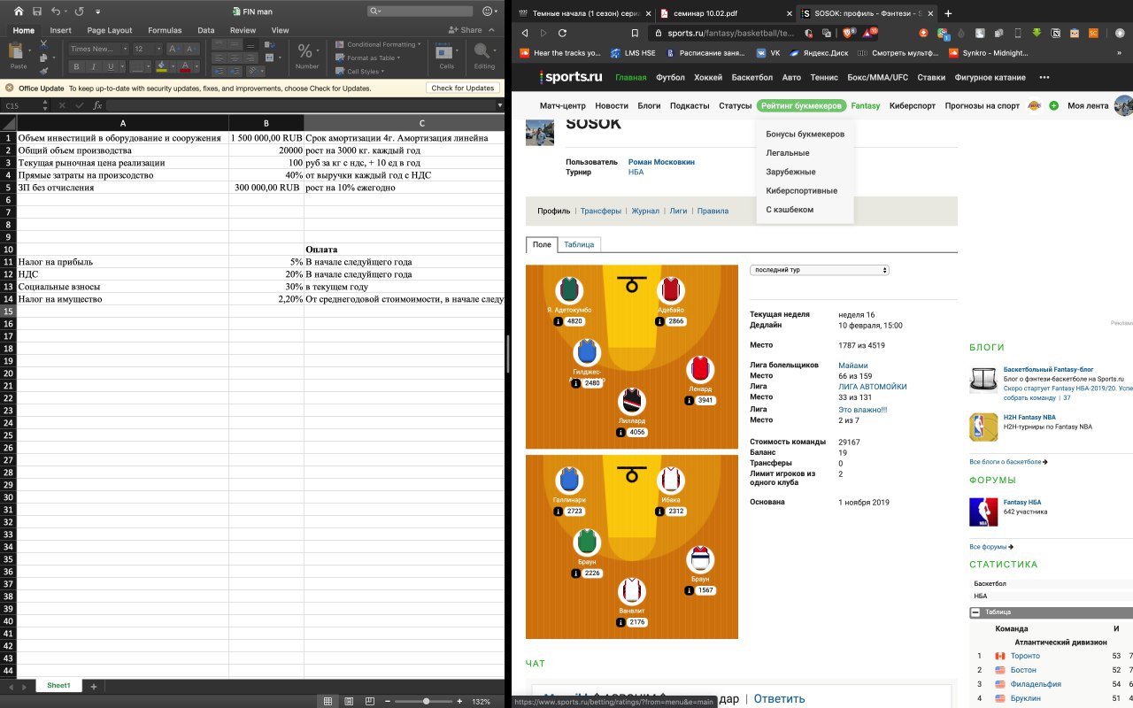Screen dimensions: 1133x708
Task: Expand the Conditional Formatting dropdown
Action: tap(420, 44)
